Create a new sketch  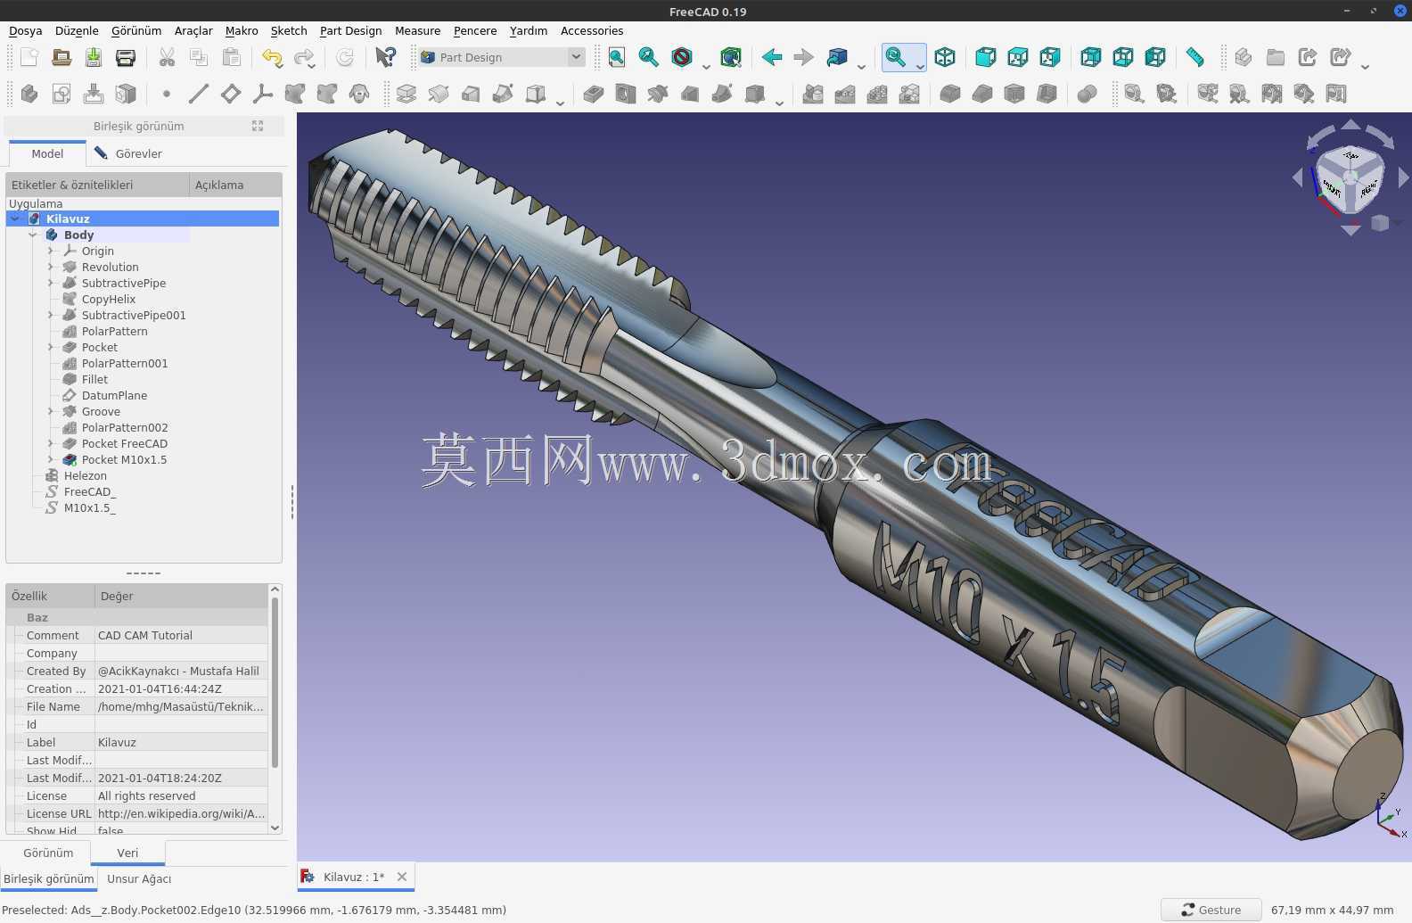[x=62, y=94]
